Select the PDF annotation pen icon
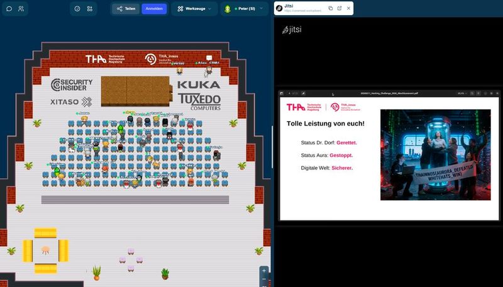The width and height of the screenshot is (503, 287). (303, 93)
